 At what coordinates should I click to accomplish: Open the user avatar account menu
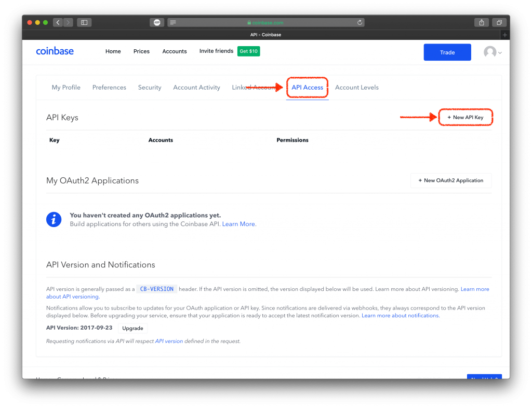tap(493, 52)
